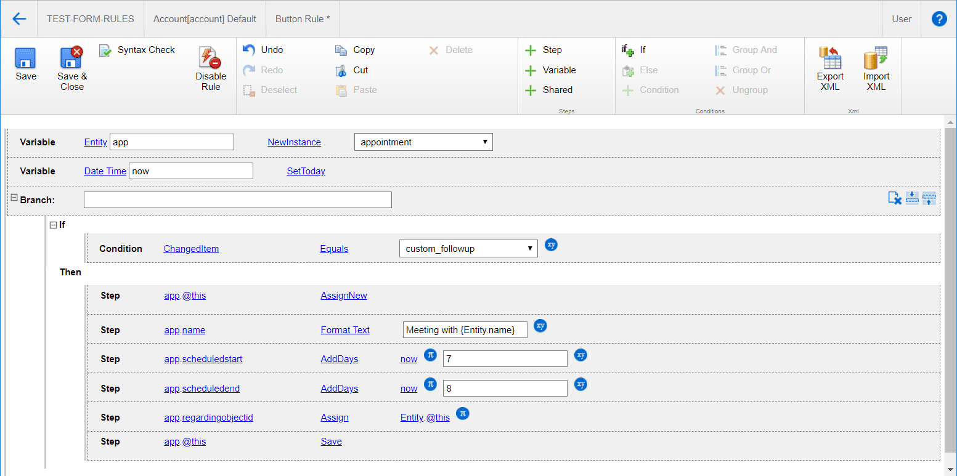957x476 pixels.
Task: Click the Entity variable type link
Action: point(96,142)
